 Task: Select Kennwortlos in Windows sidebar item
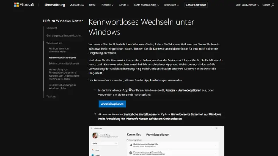tap(63, 58)
